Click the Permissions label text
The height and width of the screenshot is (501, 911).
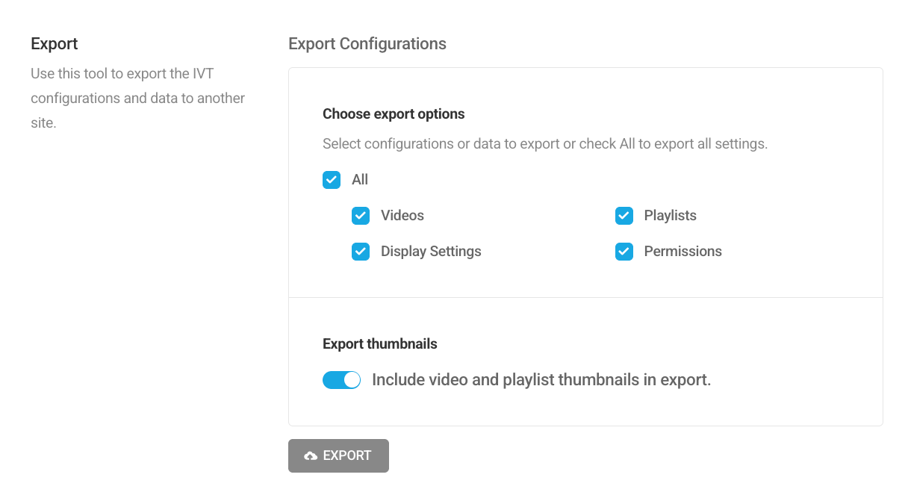pos(683,251)
